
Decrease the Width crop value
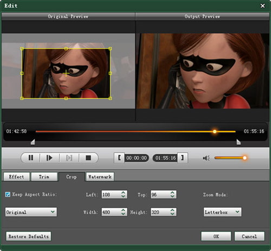pos(123,214)
